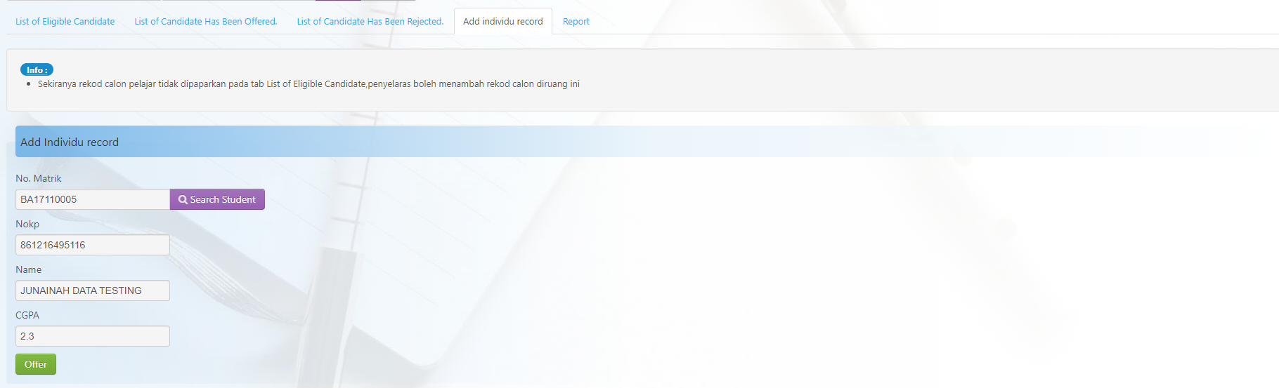Screen dimensions: 1279x388
Task: Click the blue Info badge
Action: coord(37,69)
